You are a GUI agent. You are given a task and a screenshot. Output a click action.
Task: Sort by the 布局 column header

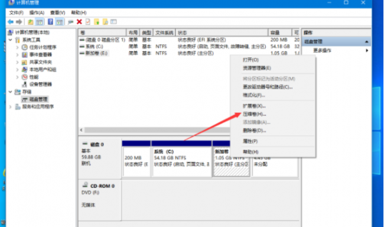[133, 33]
